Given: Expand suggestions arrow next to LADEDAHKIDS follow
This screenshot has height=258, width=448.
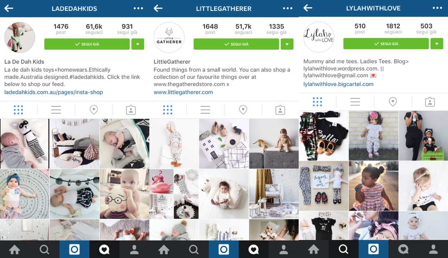Looking at the screenshot, I should [x=138, y=44].
